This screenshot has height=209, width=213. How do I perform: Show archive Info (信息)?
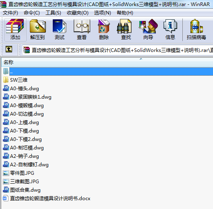pos(170,30)
